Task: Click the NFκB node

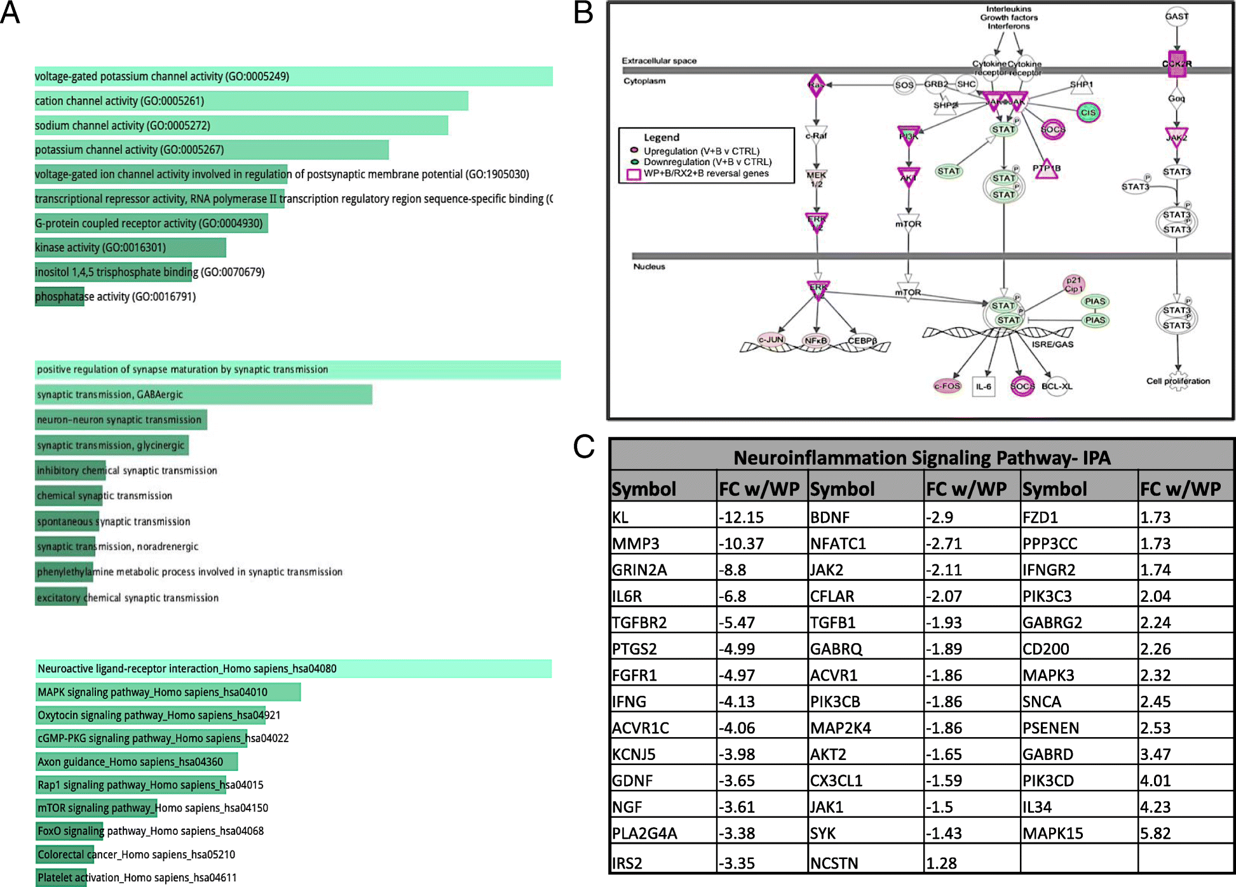Action: pos(816,341)
